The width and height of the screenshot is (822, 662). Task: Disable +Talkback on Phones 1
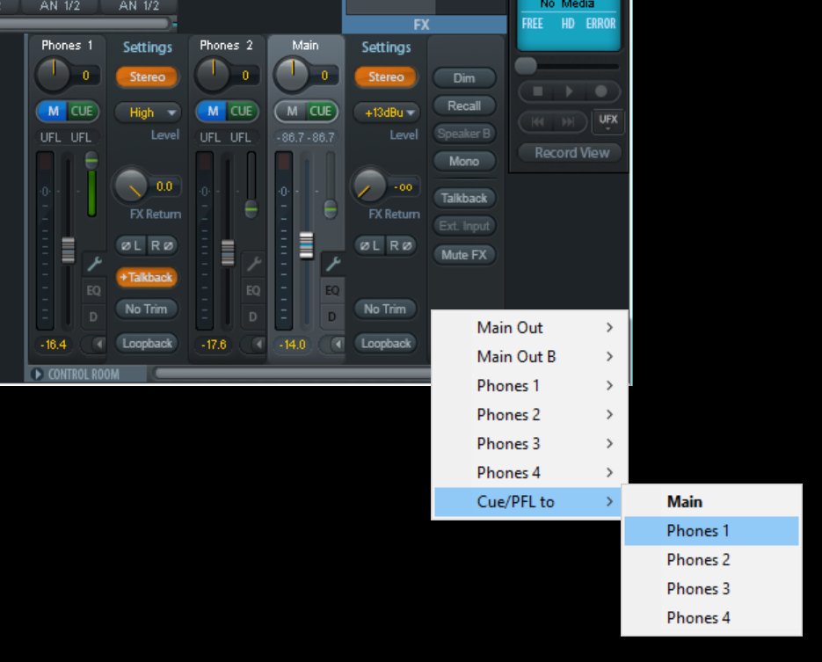click(147, 277)
